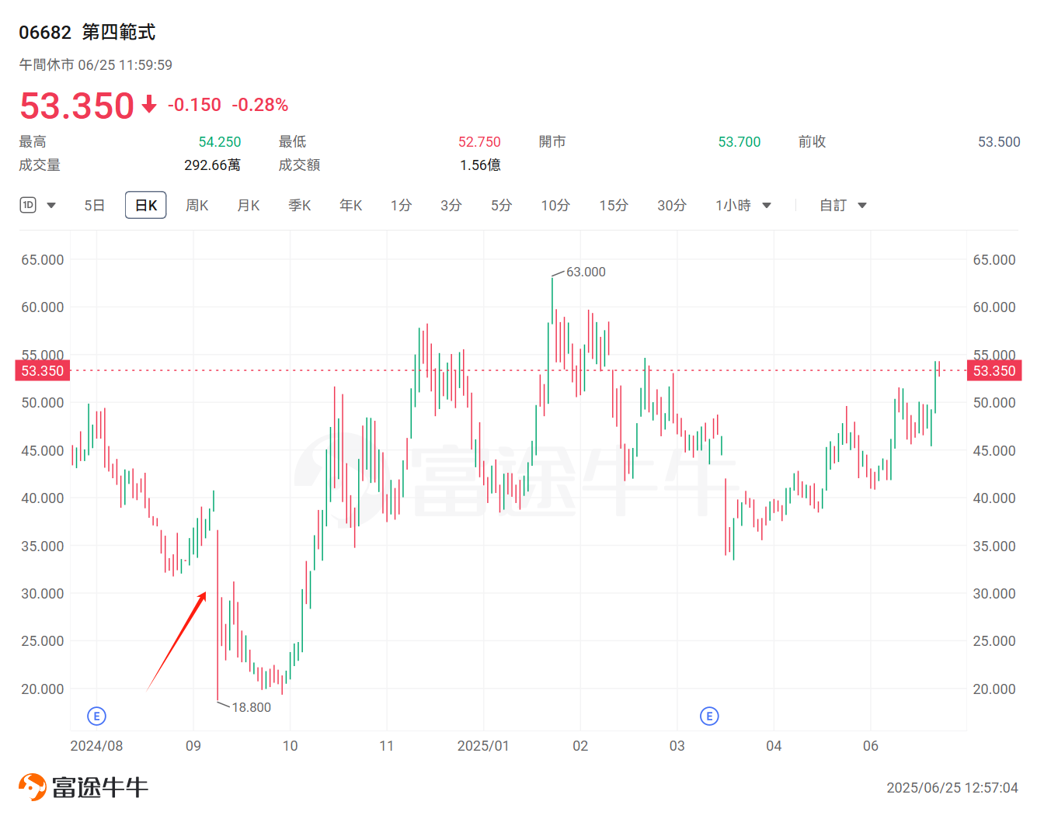
Task: Click the Futu NiuNiu logo icon
Action: 31,786
